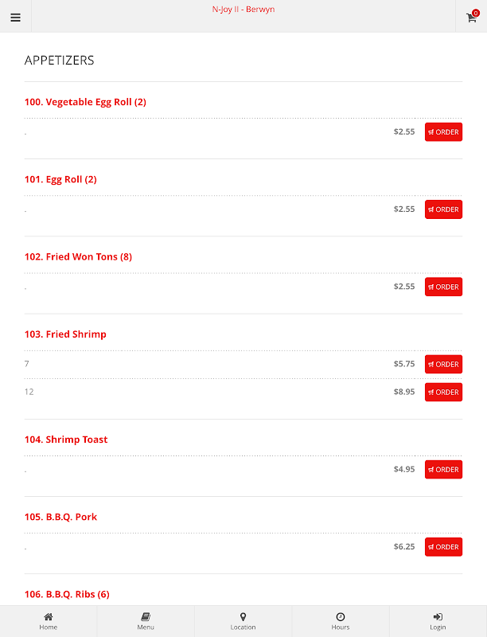This screenshot has height=637, width=487.
Task: Order the B.B.Q. Pork
Action: click(443, 547)
